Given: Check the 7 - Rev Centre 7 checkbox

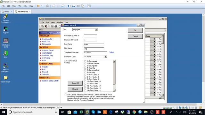Looking at the screenshot, I should click(86, 75).
